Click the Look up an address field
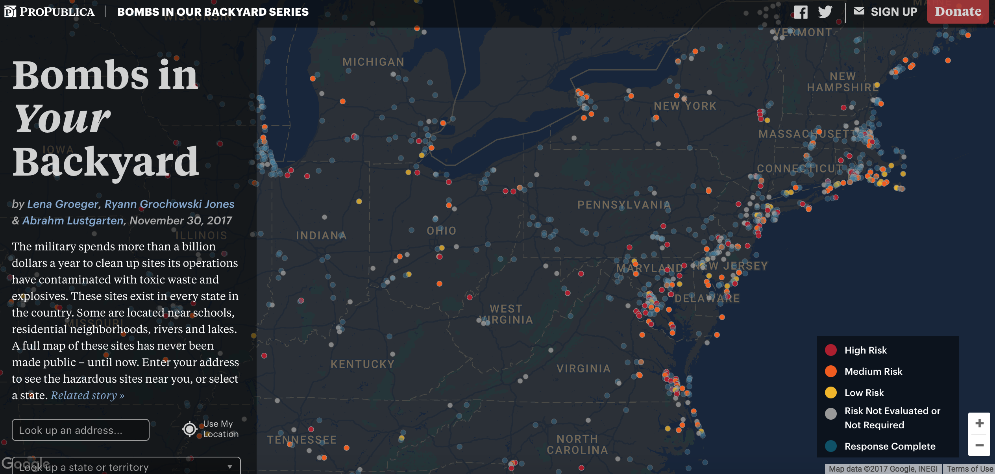 point(81,430)
